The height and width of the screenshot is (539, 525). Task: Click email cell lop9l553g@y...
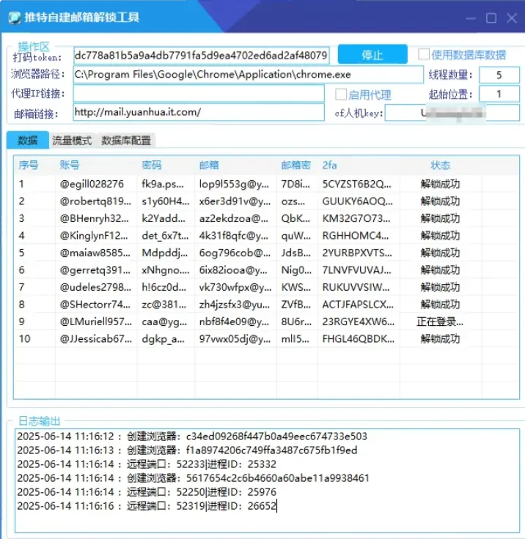[235, 185]
